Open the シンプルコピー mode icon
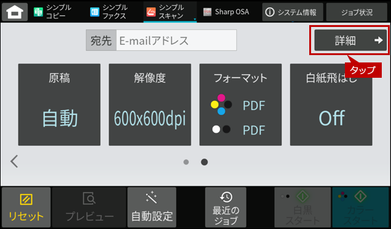 tap(38, 12)
